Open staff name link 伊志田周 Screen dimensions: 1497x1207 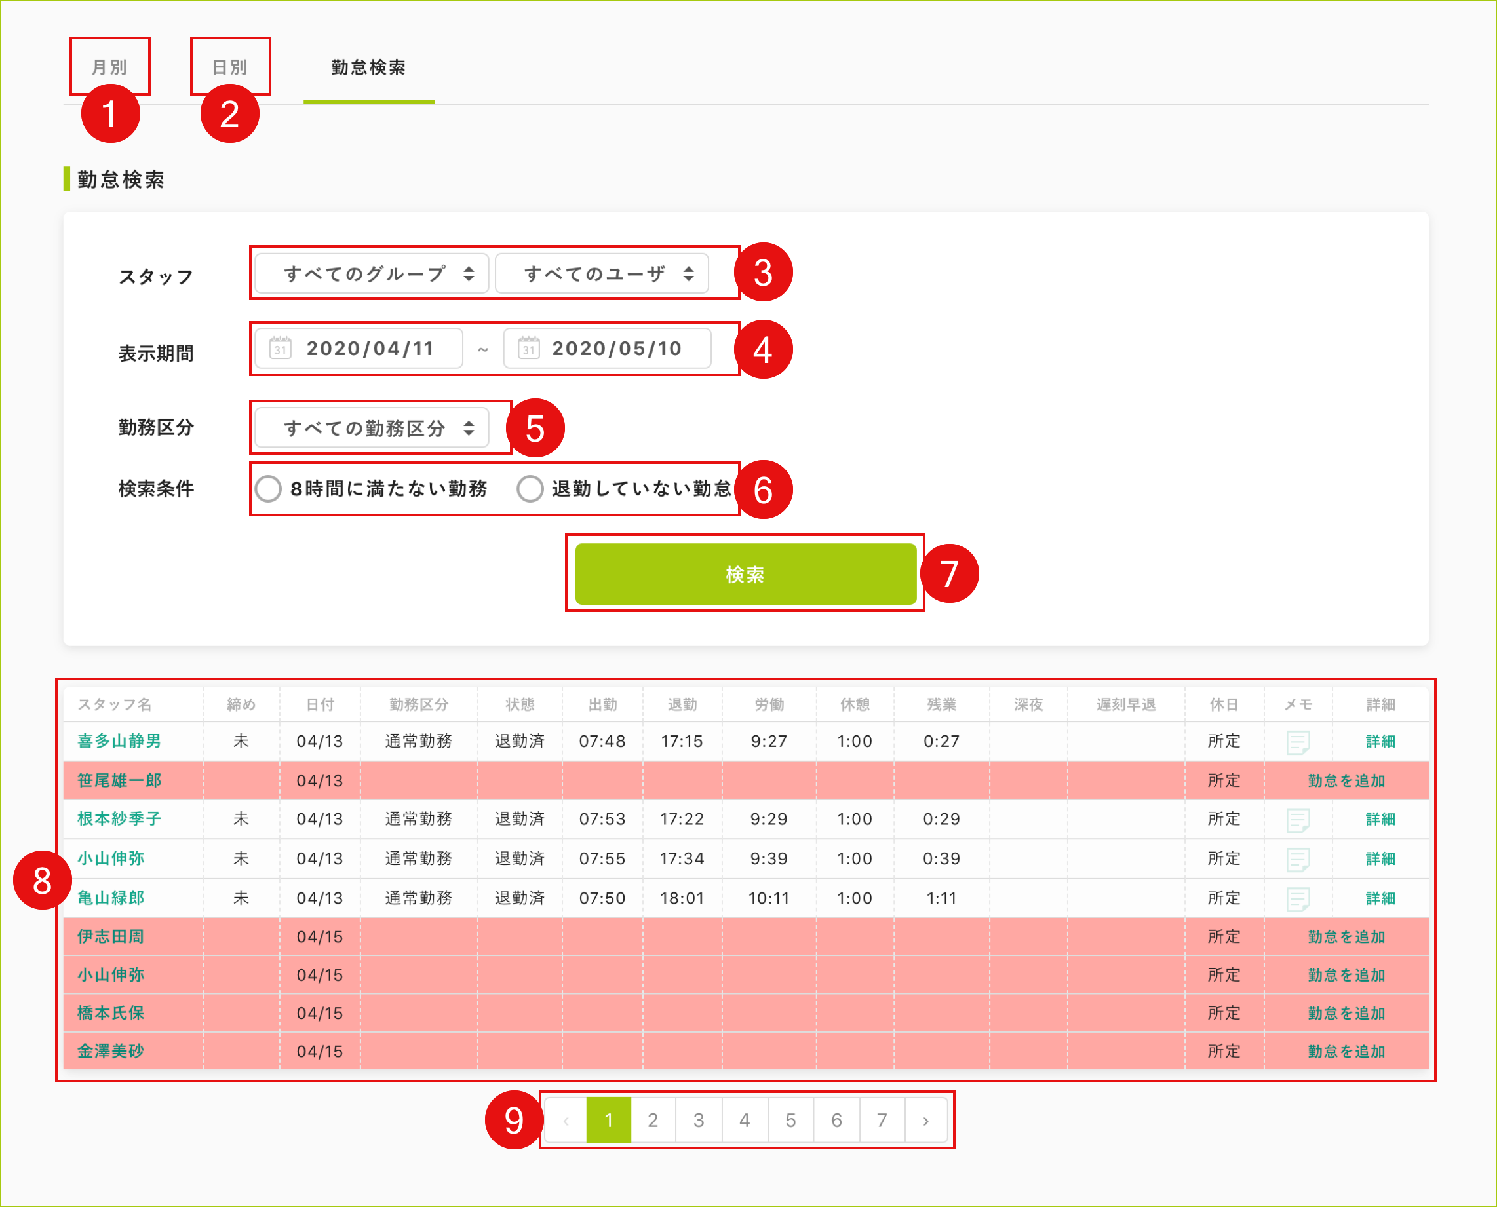[111, 936]
